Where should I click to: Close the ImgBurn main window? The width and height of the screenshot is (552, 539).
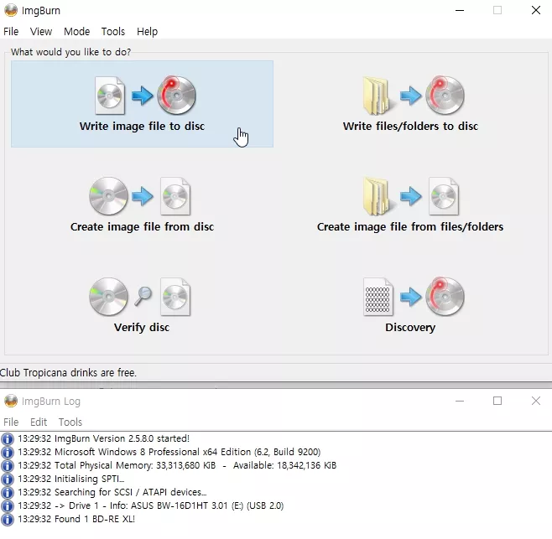pos(536,10)
